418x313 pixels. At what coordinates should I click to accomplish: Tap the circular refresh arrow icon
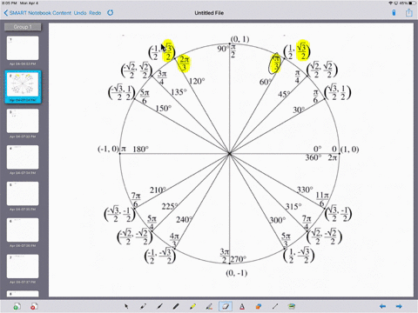[x=111, y=13]
